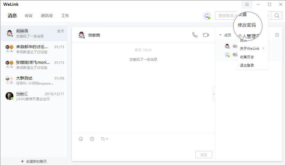Click 创建新的聊天 at the bottom
This screenshot has height=166, width=286.
(x=34, y=161)
